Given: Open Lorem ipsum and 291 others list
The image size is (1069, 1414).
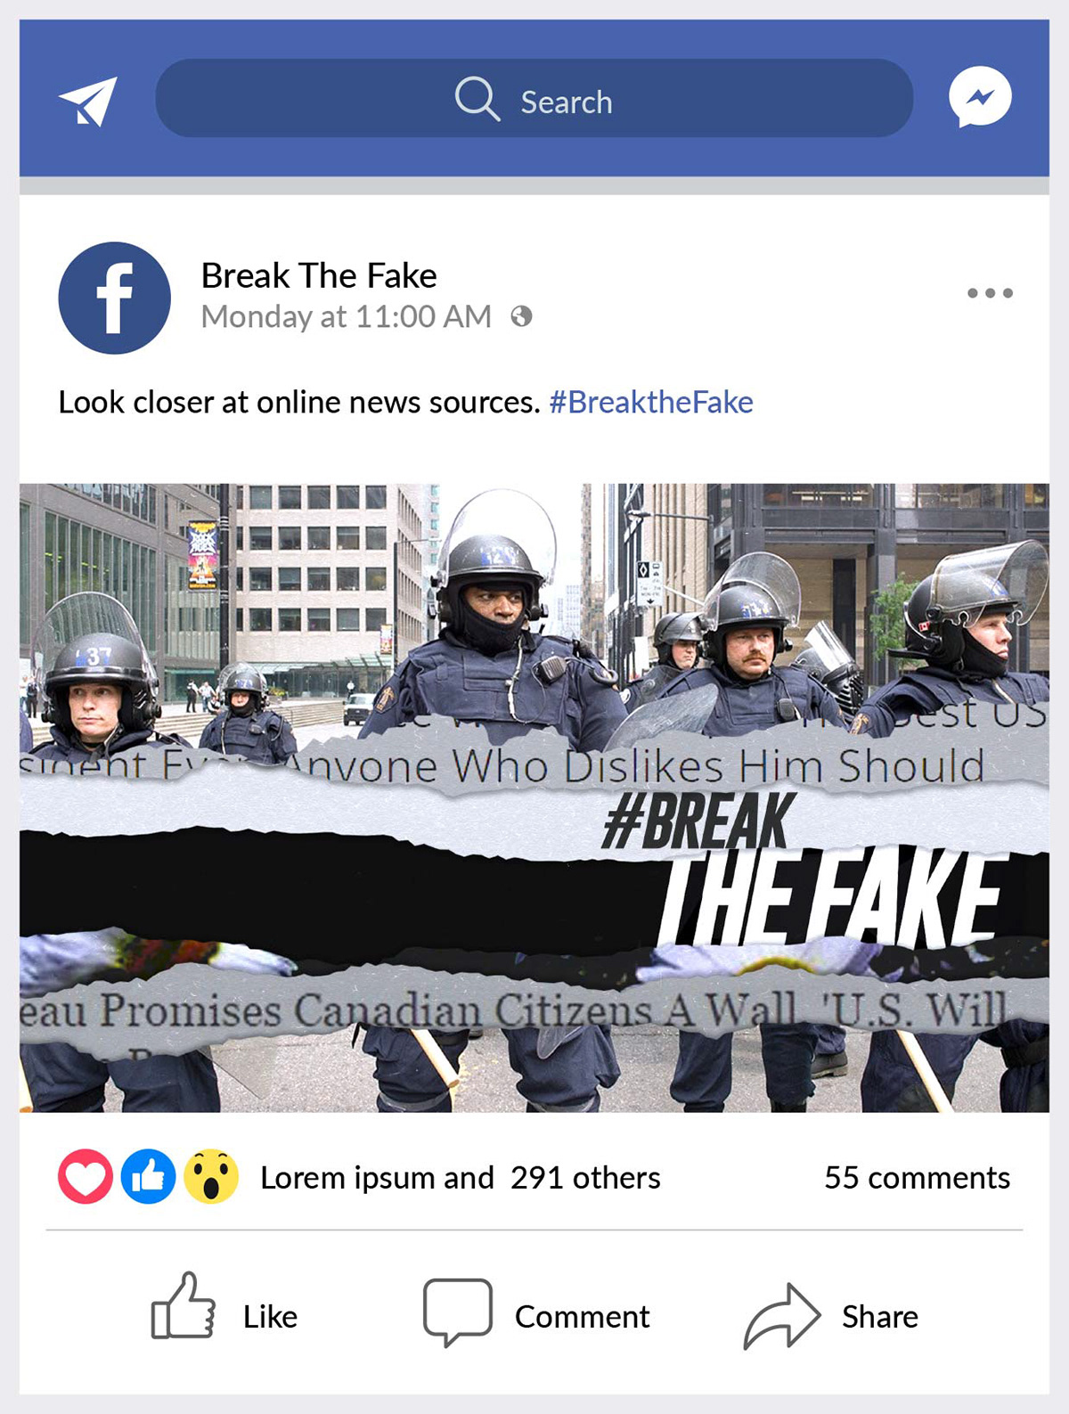Looking at the screenshot, I should point(460,1178).
